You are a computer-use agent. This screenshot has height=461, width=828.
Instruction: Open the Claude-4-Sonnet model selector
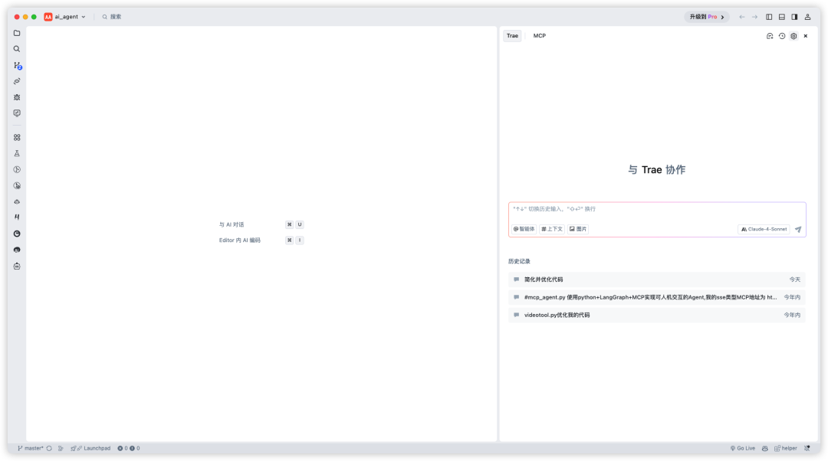(x=764, y=230)
